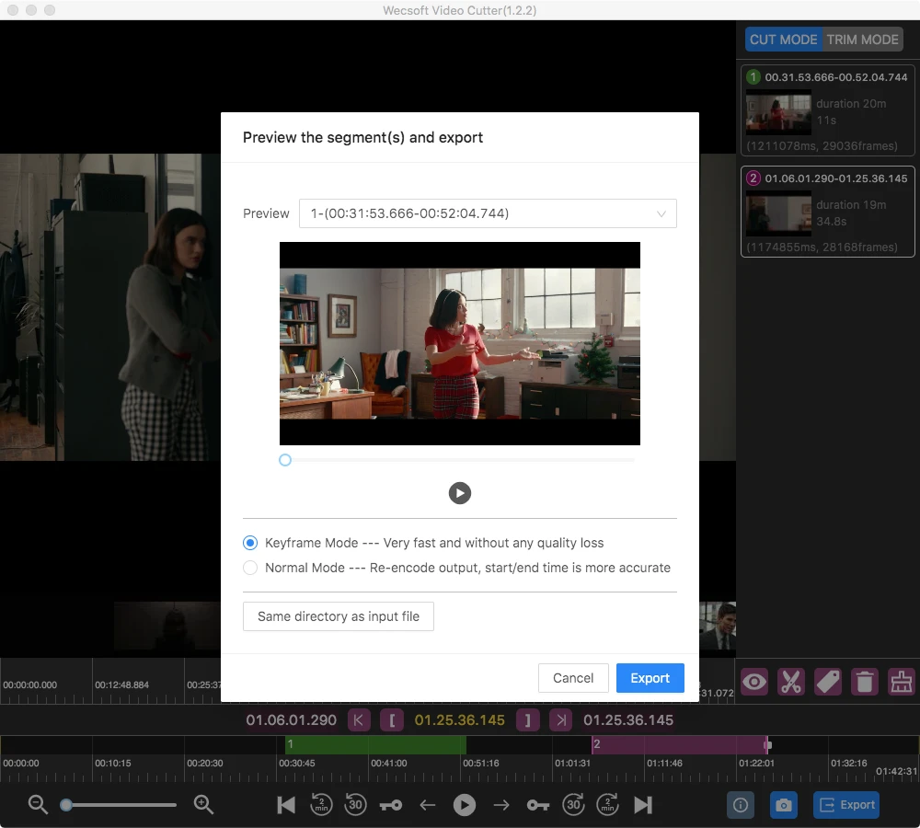Click the tag label icon
This screenshot has width=920, height=828.
[x=828, y=682]
